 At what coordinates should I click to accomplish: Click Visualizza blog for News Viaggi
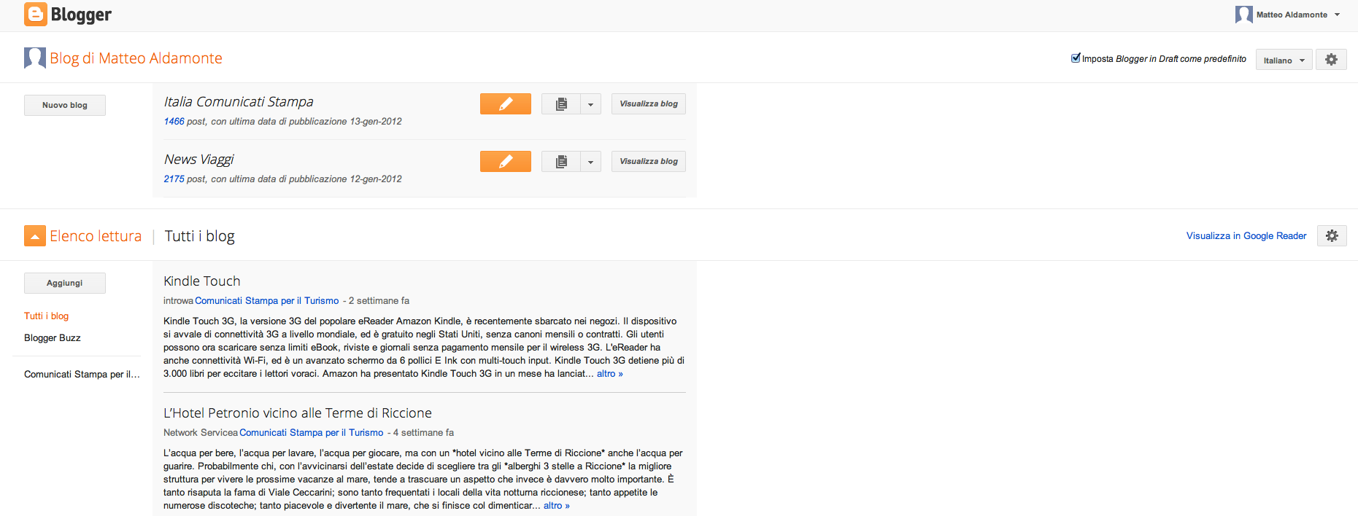coord(648,162)
